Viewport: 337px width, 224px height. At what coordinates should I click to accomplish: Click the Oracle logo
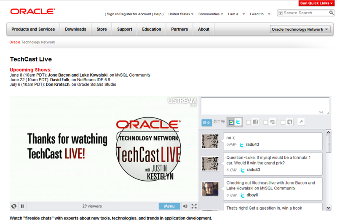pyautogui.click(x=33, y=11)
